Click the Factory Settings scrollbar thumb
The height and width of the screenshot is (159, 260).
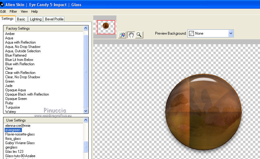point(86,71)
